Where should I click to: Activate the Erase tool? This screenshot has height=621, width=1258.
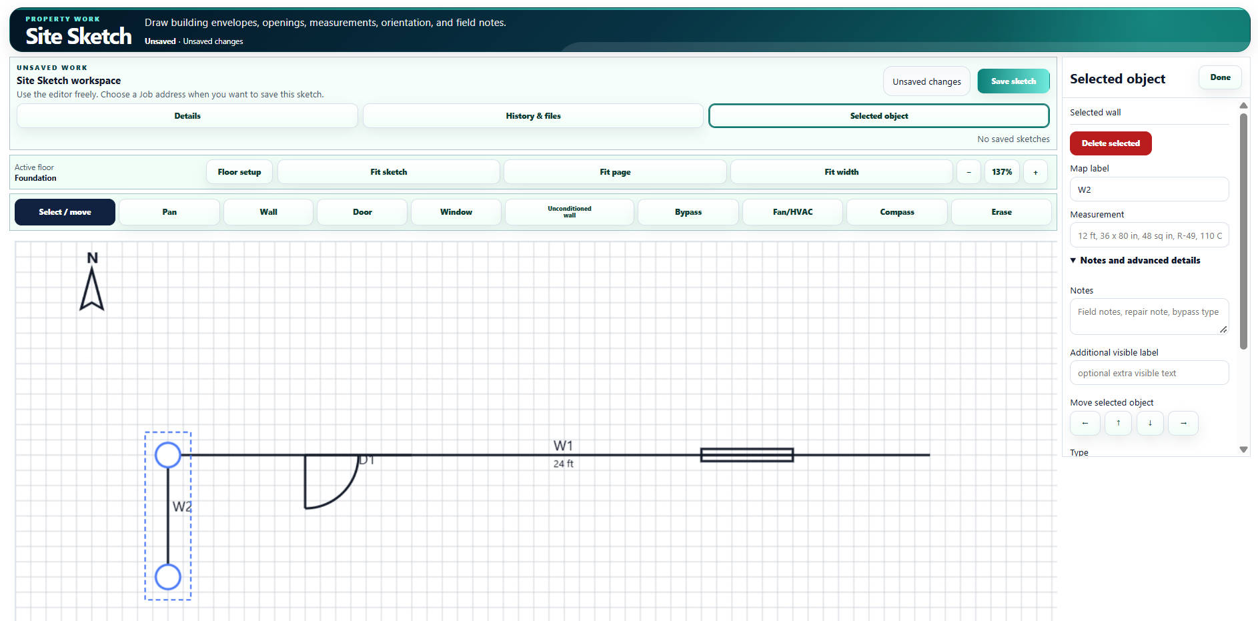click(1001, 212)
